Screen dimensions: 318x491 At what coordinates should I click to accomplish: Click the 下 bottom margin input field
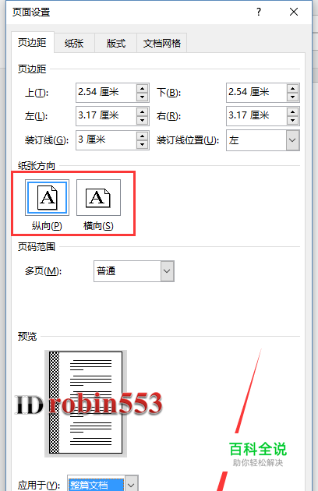coord(256,93)
